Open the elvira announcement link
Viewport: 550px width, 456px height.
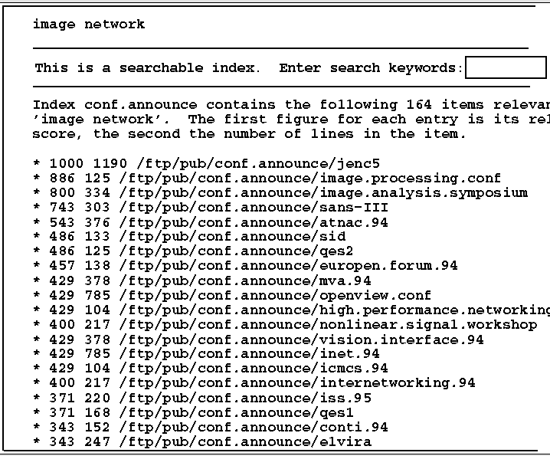tap(245, 441)
